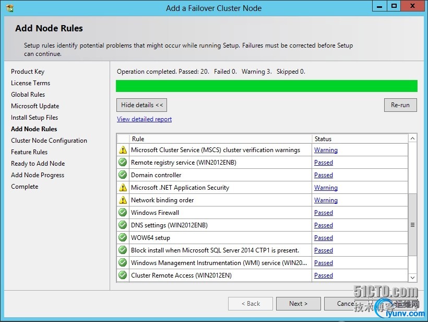
Task: Click the Re-run button
Action: (x=400, y=105)
